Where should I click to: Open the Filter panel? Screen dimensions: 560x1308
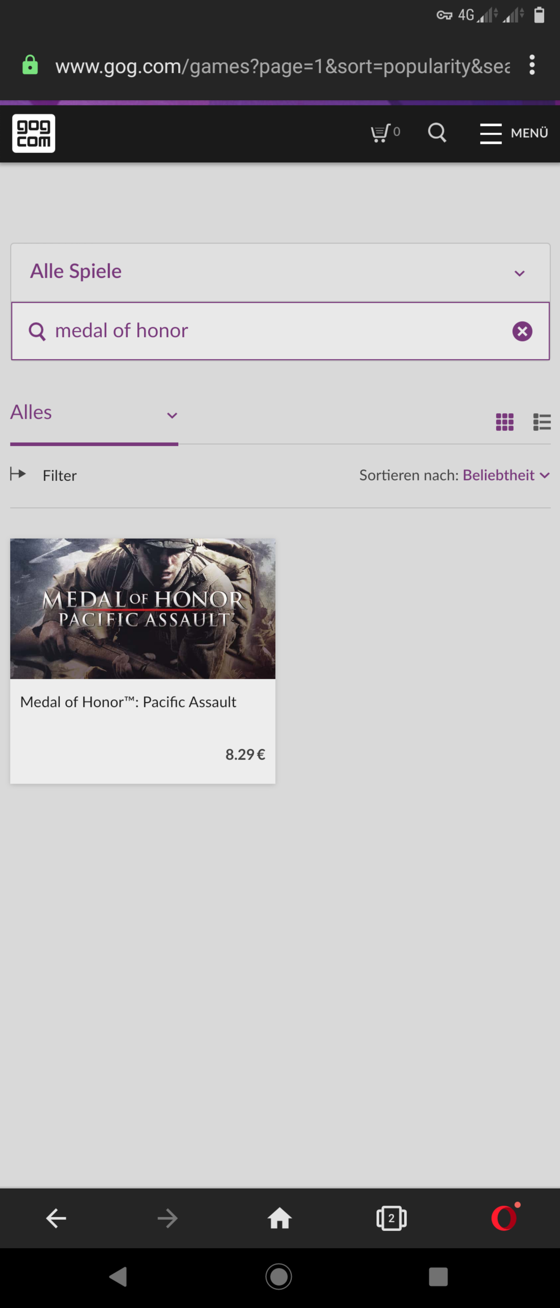(59, 476)
